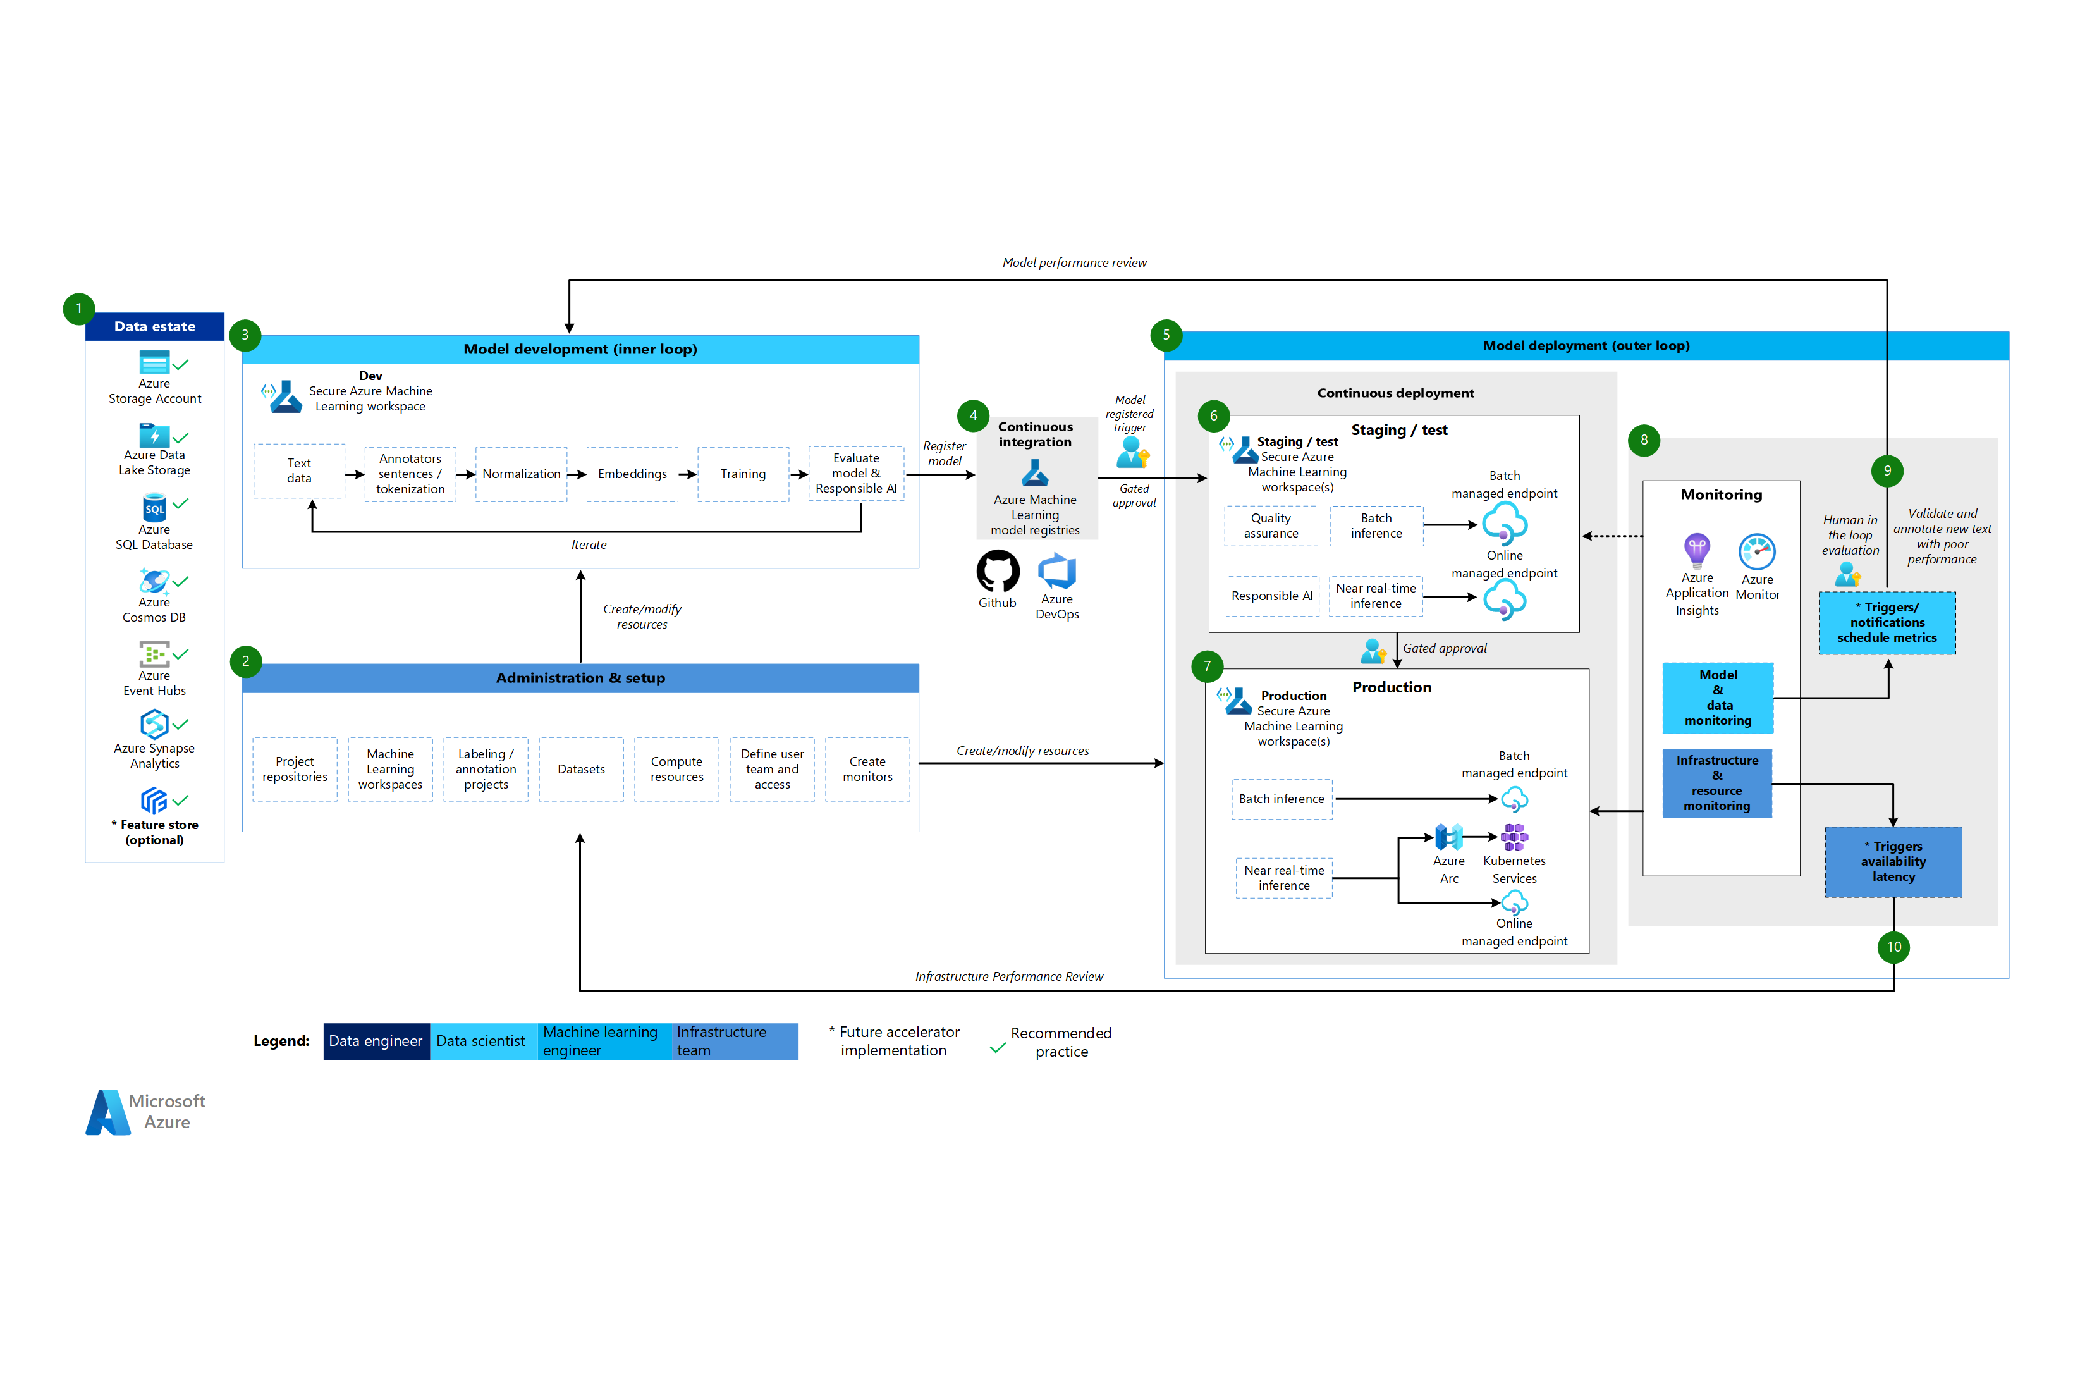The height and width of the screenshot is (1395, 2092).
Task: Click the Text data step box
Action: point(299,470)
